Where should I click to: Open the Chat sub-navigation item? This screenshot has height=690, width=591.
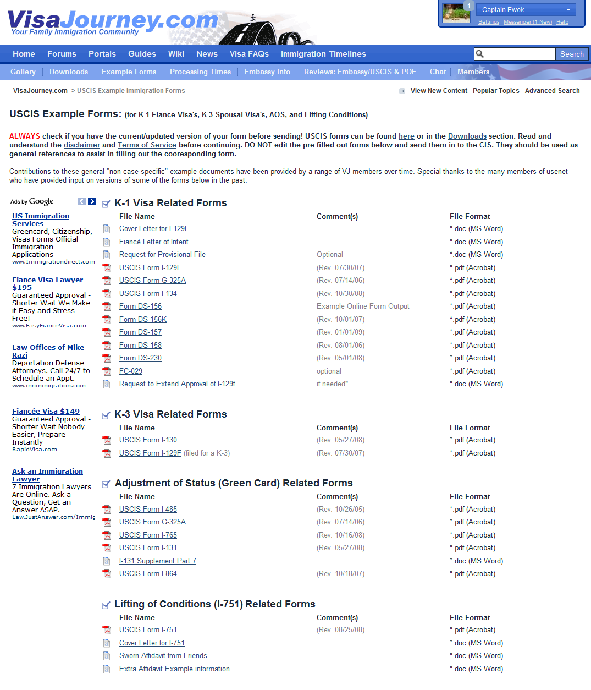438,72
